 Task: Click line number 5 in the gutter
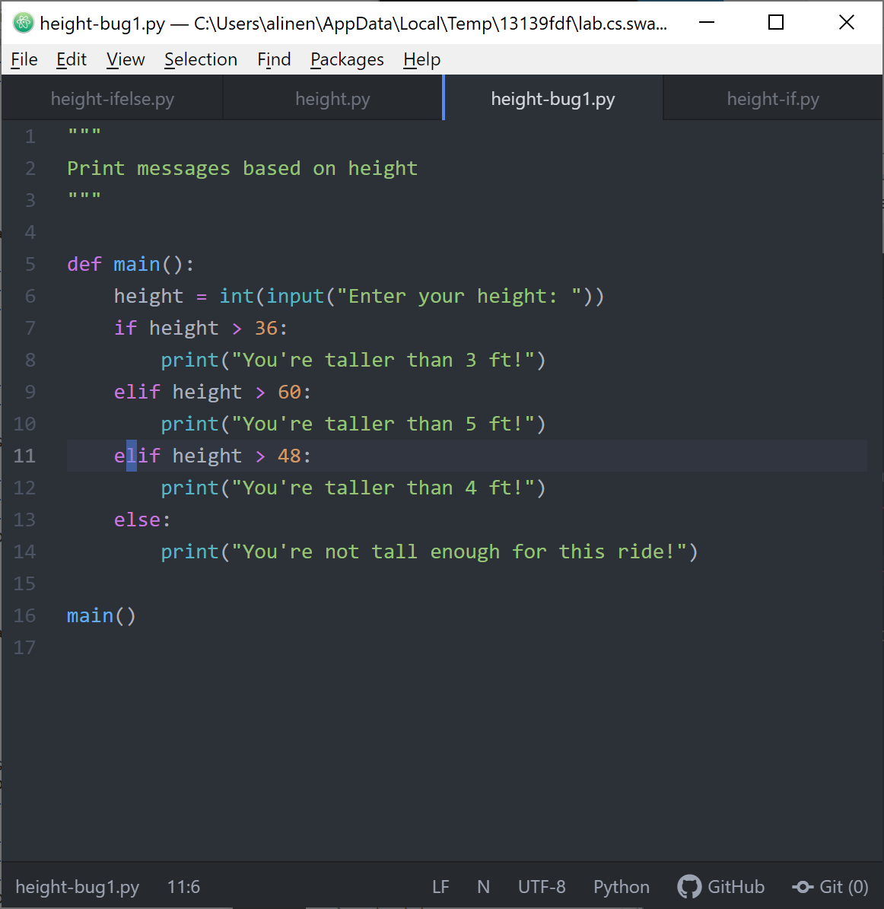[x=30, y=265]
